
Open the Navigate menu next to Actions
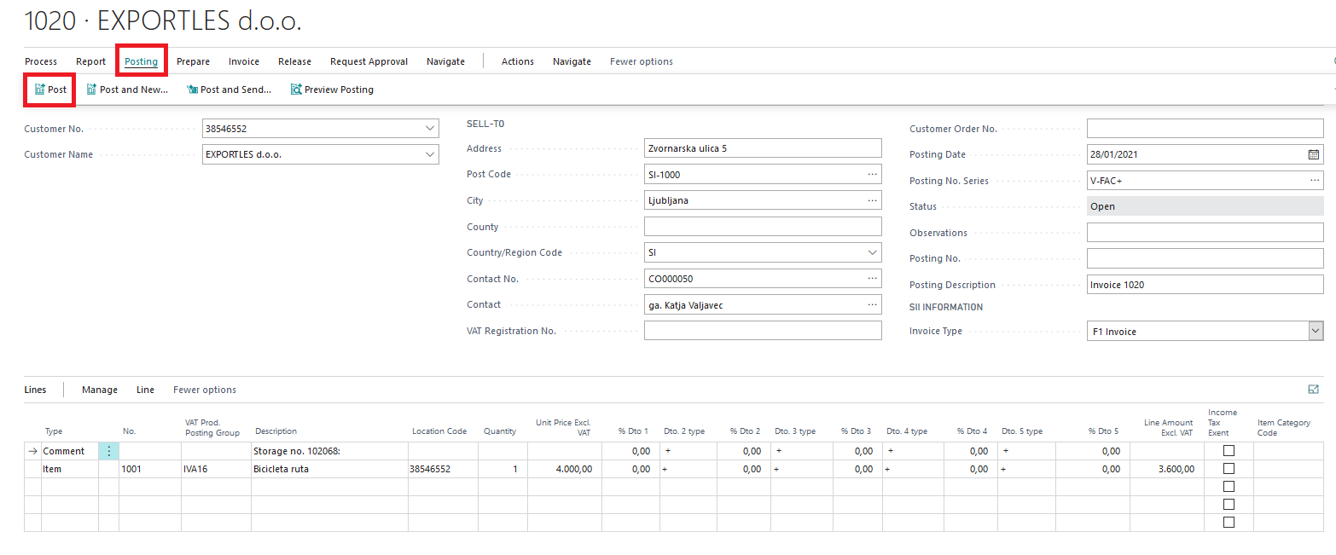click(x=572, y=61)
